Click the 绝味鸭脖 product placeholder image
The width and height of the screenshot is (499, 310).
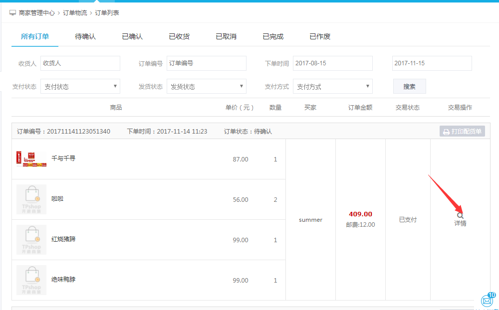coord(31,280)
